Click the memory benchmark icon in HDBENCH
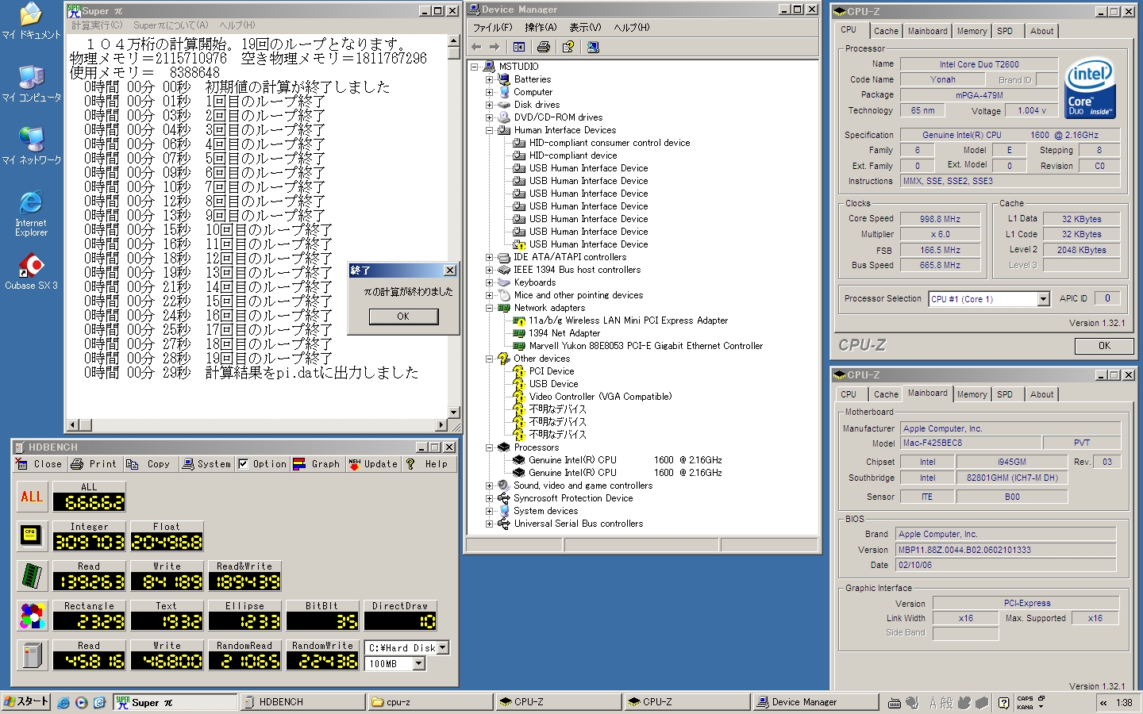Image resolution: width=1143 pixels, height=714 pixels. coord(31,576)
